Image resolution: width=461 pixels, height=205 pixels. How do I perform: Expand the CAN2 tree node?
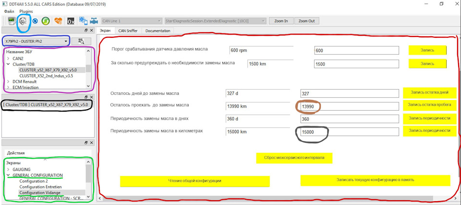click(x=8, y=58)
